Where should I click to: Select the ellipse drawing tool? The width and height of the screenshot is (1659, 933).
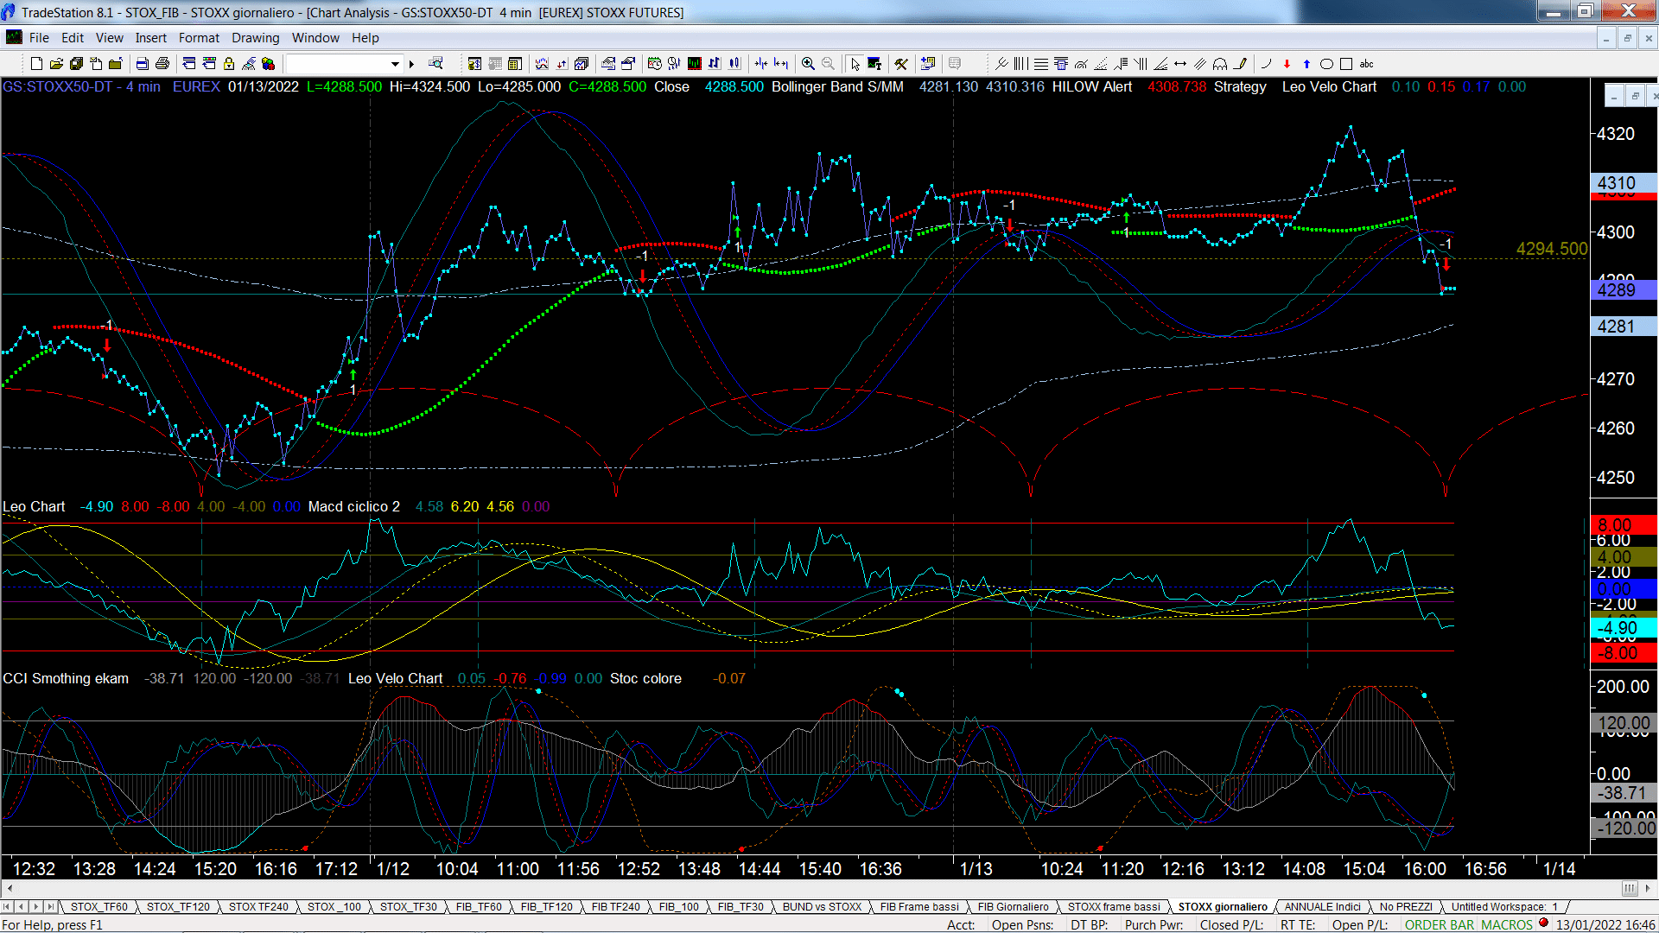[x=1326, y=63]
